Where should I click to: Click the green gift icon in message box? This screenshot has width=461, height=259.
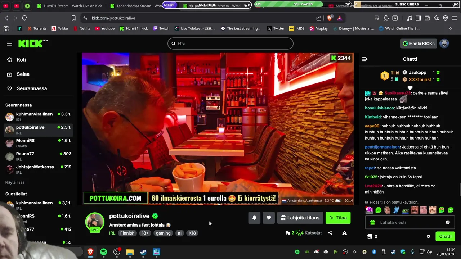click(372, 222)
